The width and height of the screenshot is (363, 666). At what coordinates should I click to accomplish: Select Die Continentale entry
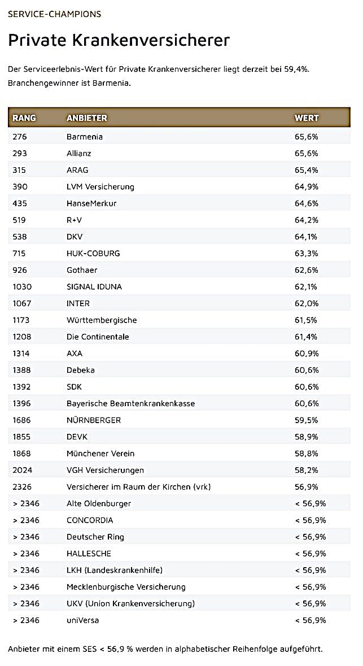click(98, 337)
